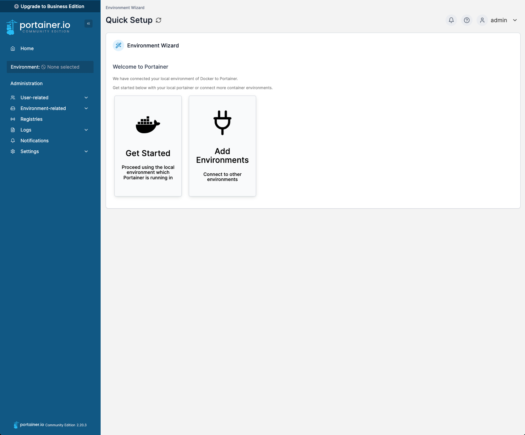Image resolution: width=525 pixels, height=435 pixels.
Task: Click the refresh icon beside Quick Setup
Action: pos(159,20)
